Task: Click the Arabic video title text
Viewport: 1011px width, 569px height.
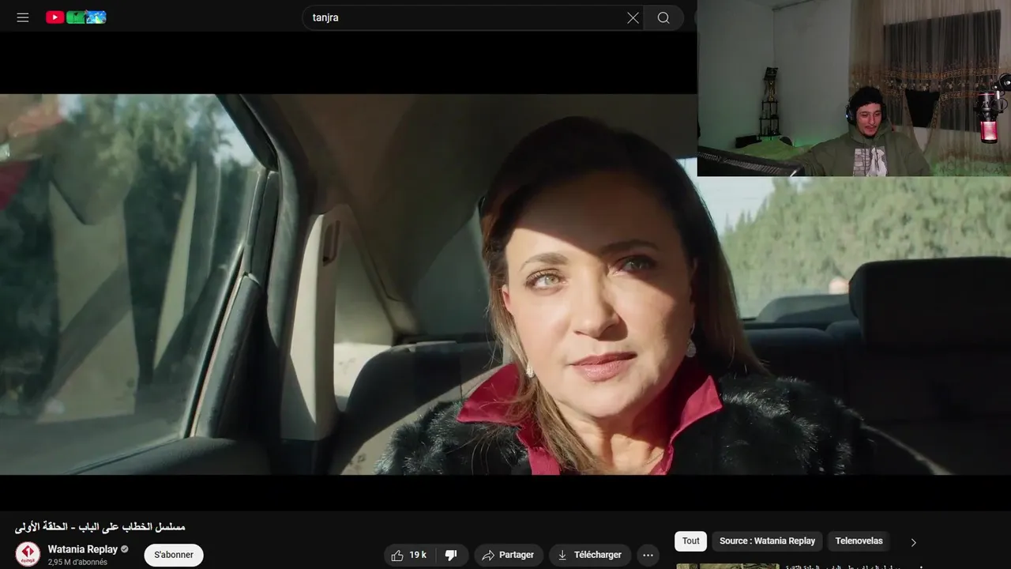Action: point(100,526)
